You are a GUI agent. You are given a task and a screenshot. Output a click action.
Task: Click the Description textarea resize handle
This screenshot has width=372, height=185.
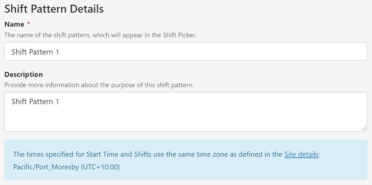point(365,128)
